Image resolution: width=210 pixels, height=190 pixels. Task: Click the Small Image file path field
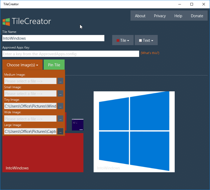(30, 93)
